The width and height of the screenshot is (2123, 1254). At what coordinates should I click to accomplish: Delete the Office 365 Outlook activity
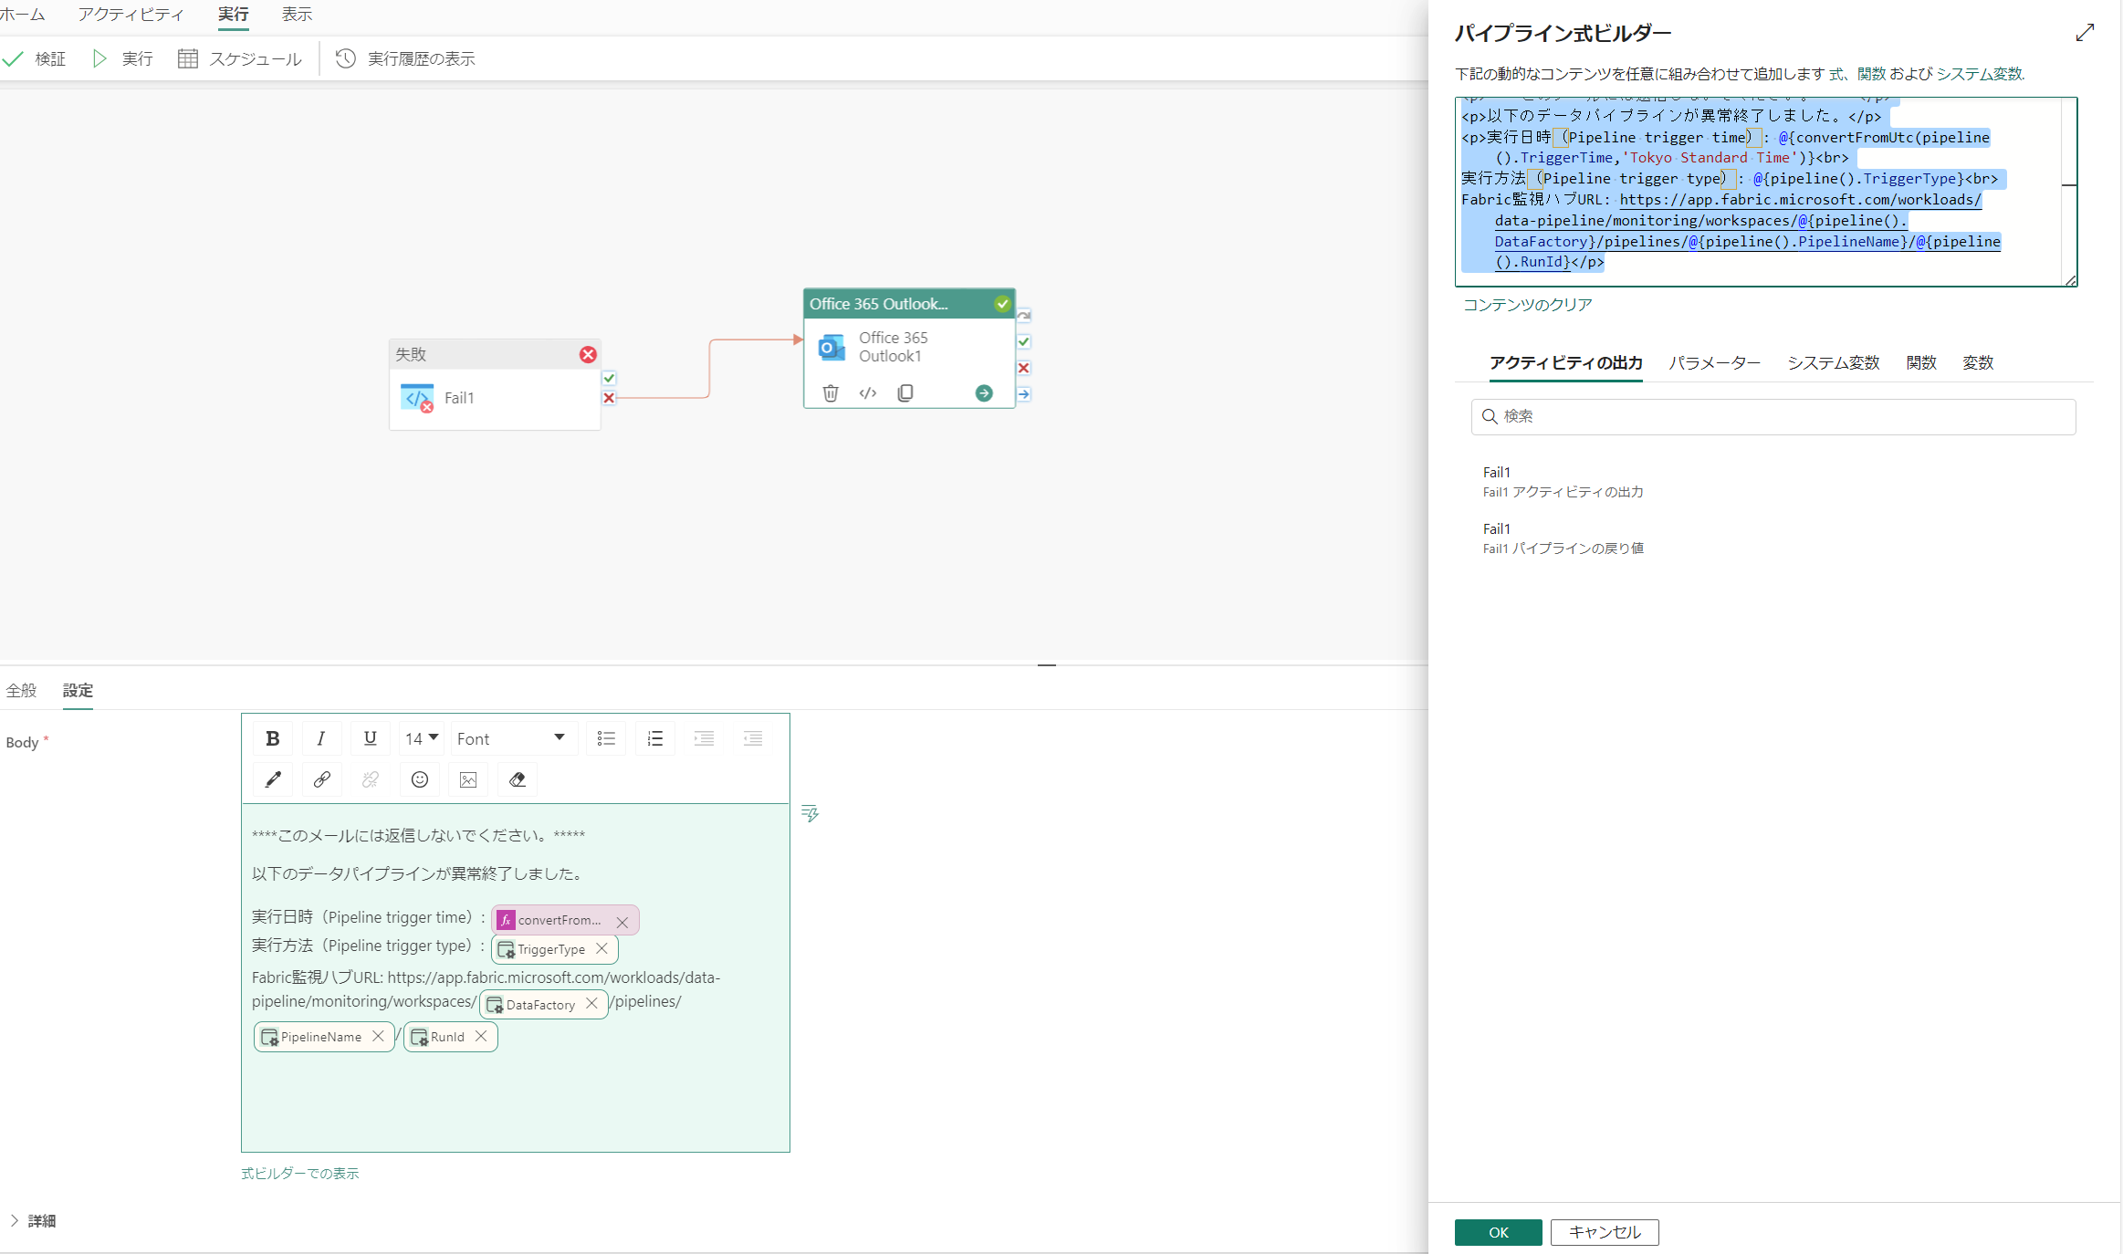click(830, 393)
